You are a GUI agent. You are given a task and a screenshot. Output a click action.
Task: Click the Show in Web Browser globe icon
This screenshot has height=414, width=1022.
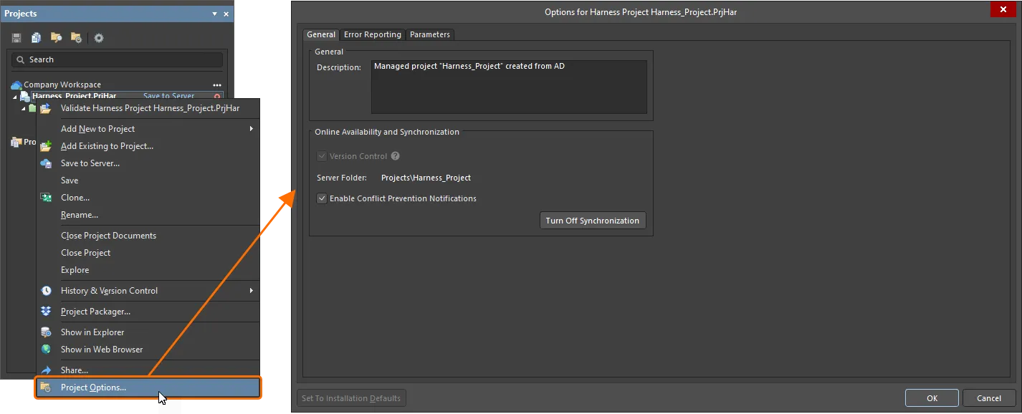tap(46, 350)
